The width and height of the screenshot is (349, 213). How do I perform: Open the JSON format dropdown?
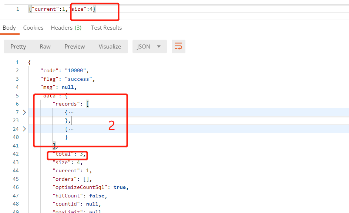tap(149, 47)
